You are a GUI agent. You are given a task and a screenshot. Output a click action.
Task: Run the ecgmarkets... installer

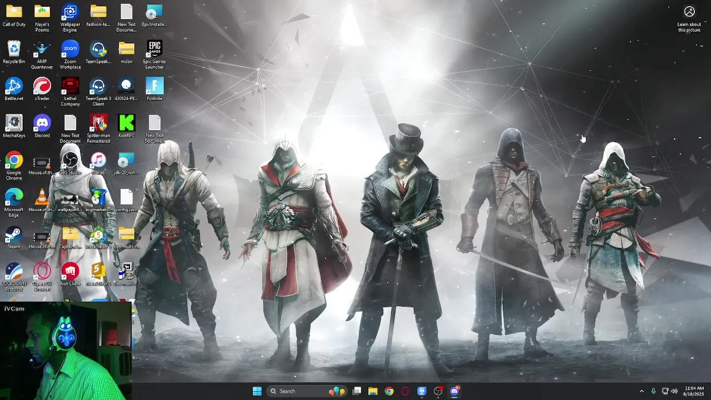pyautogui.click(x=98, y=201)
